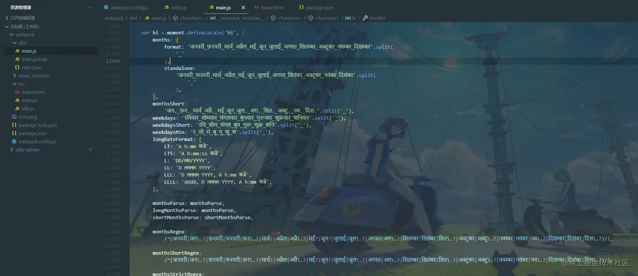Click the modified dot beside yike-admin

[x=90, y=150]
